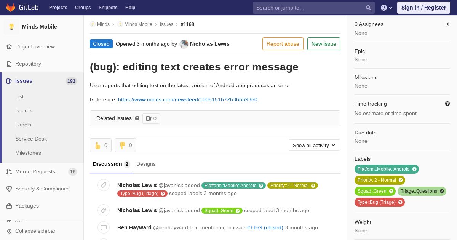This screenshot has height=240, width=457.
Task: Open Boards in sidebar
Action: point(24,110)
